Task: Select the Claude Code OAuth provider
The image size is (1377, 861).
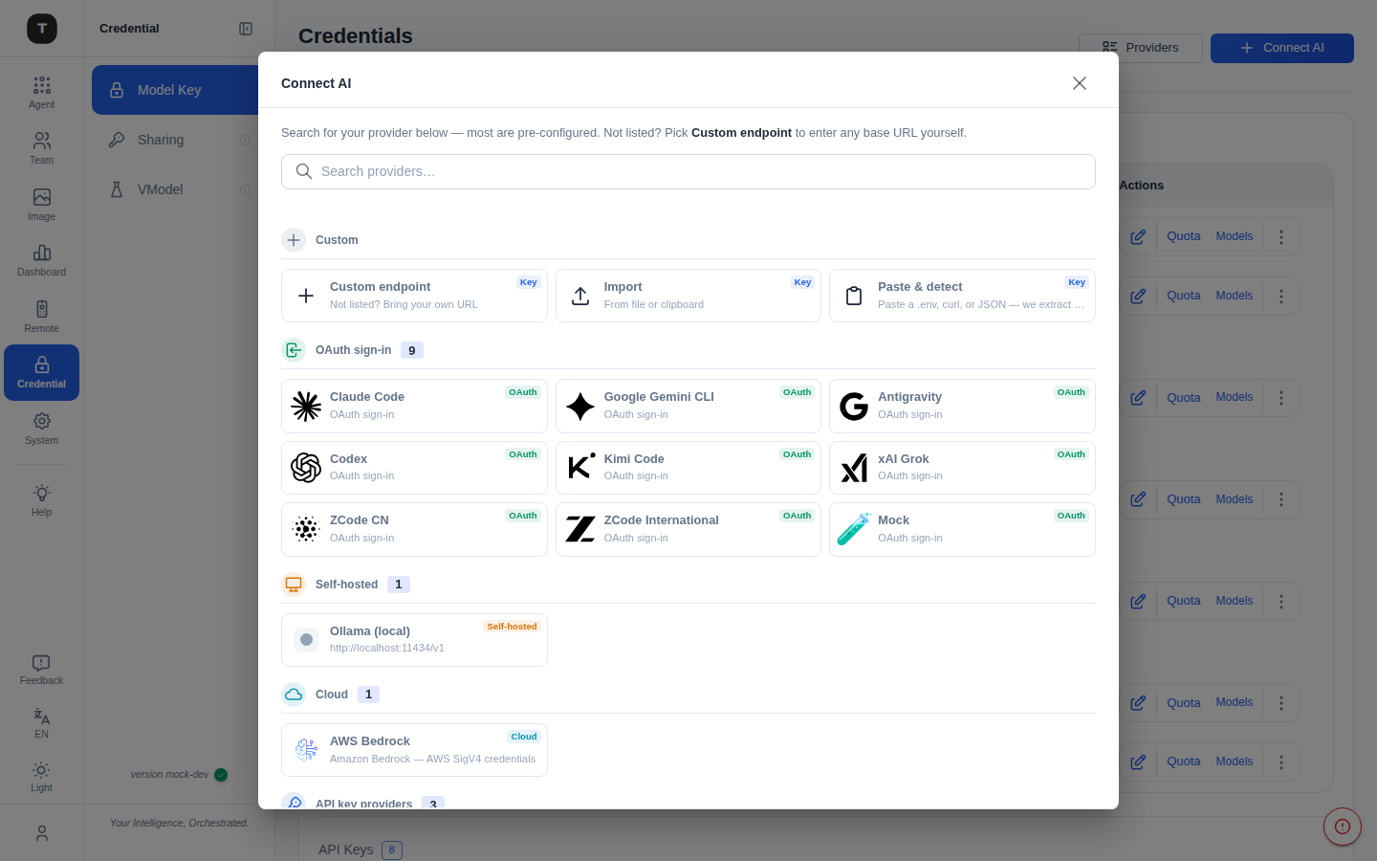Action: coord(414,406)
